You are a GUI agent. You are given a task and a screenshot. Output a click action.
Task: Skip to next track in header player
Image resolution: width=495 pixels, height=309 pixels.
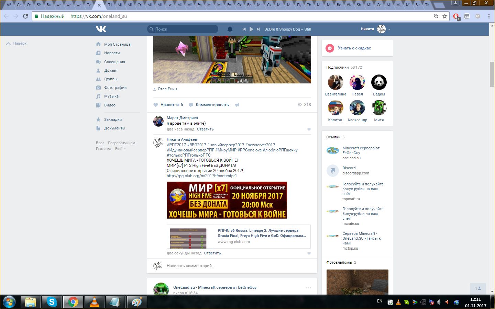pyautogui.click(x=258, y=29)
